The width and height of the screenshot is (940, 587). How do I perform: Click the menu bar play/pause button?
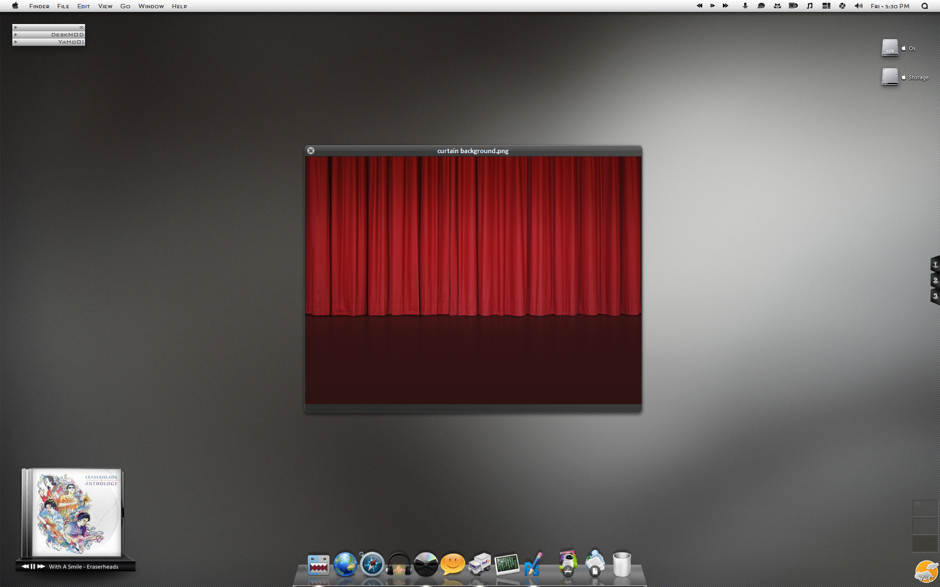point(712,6)
